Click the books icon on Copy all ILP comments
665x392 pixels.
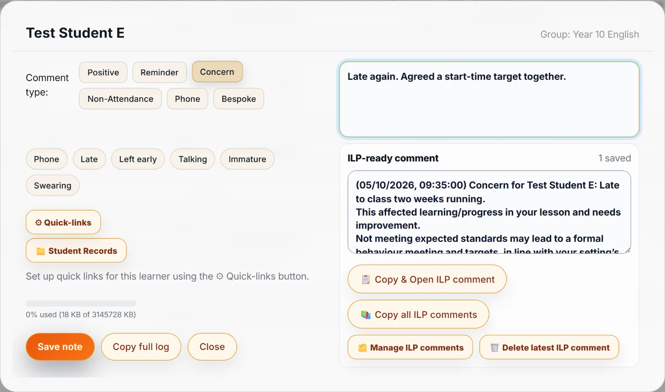tap(366, 315)
